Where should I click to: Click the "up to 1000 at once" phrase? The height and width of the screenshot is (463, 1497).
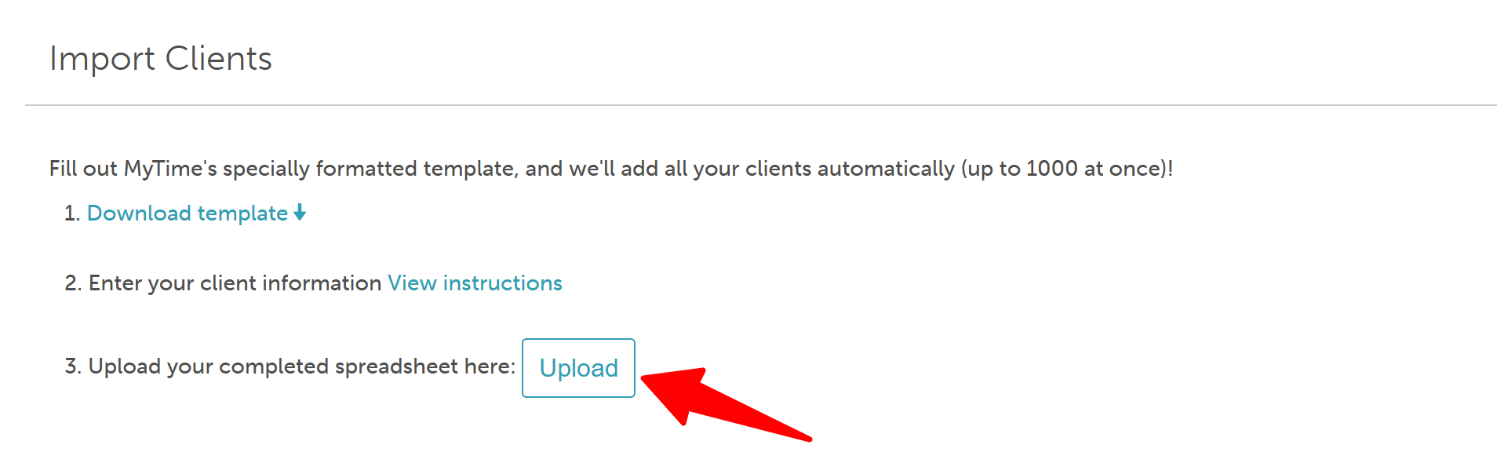coord(1063,169)
